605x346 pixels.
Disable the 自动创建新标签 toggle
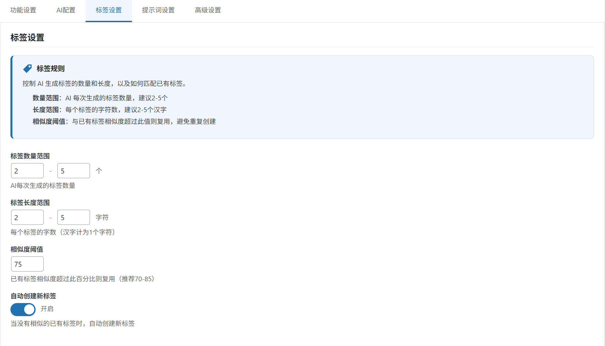(22, 309)
